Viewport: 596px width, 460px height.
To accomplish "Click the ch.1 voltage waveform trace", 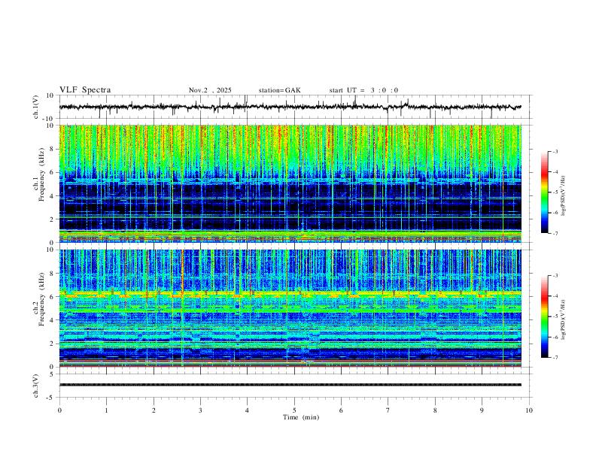I will (290, 107).
